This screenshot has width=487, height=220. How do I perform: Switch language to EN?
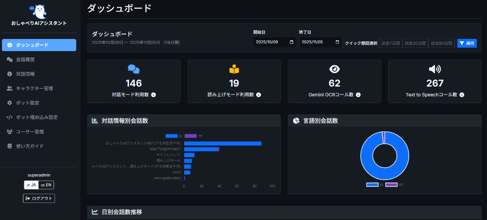tap(46, 185)
